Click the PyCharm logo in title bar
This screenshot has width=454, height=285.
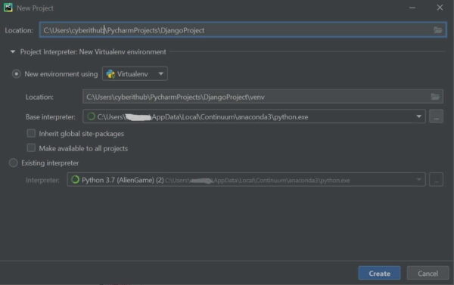click(x=8, y=8)
